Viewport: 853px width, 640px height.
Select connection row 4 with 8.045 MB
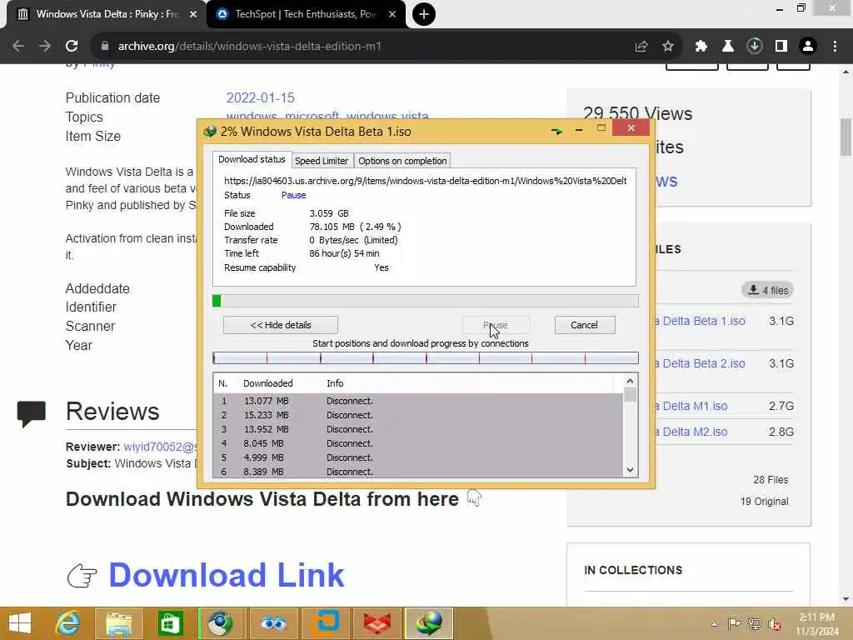click(x=417, y=443)
